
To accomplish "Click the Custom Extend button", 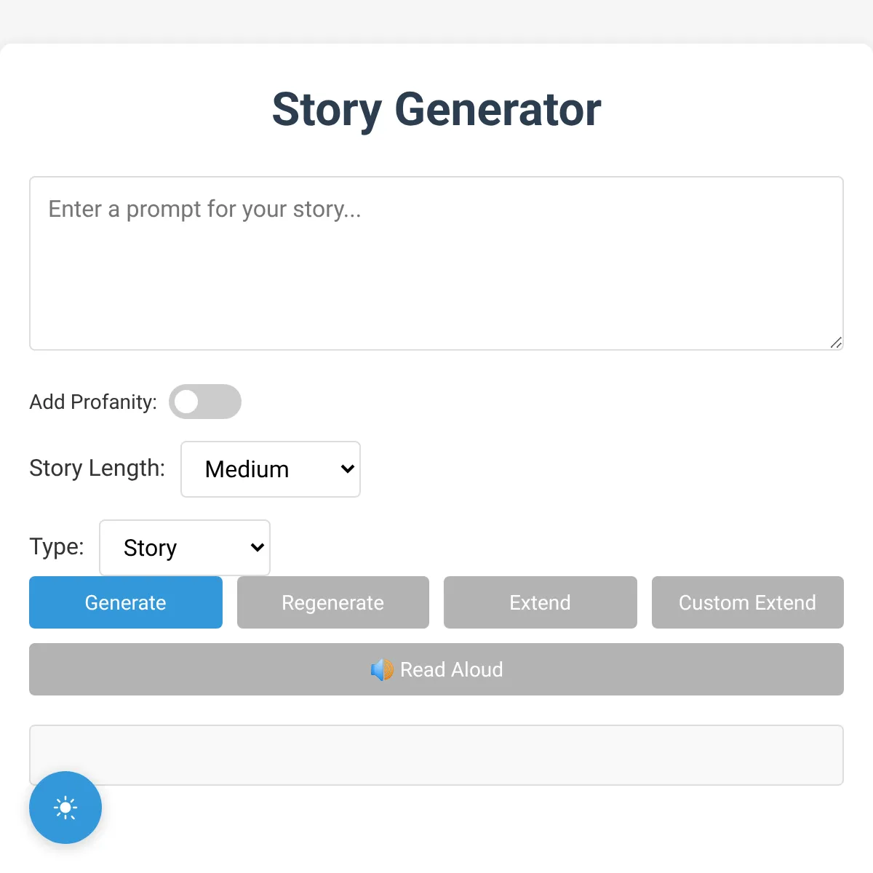I will coord(748,602).
